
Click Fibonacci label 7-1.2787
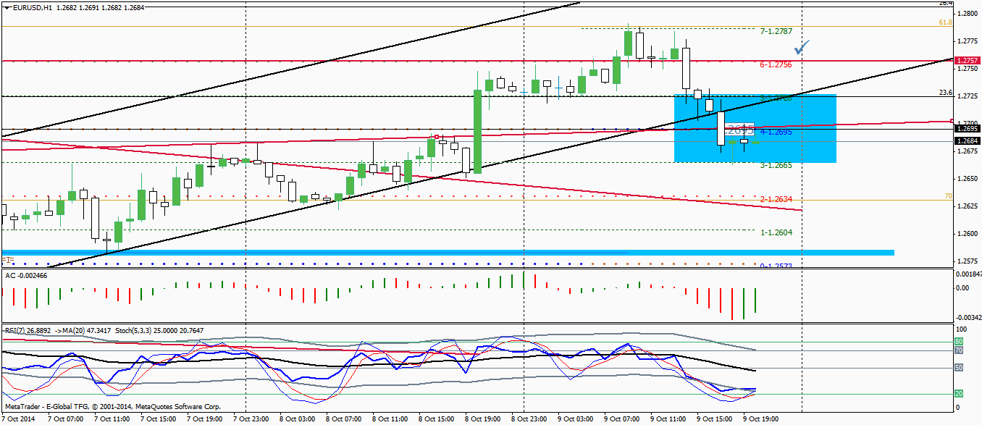(776, 31)
